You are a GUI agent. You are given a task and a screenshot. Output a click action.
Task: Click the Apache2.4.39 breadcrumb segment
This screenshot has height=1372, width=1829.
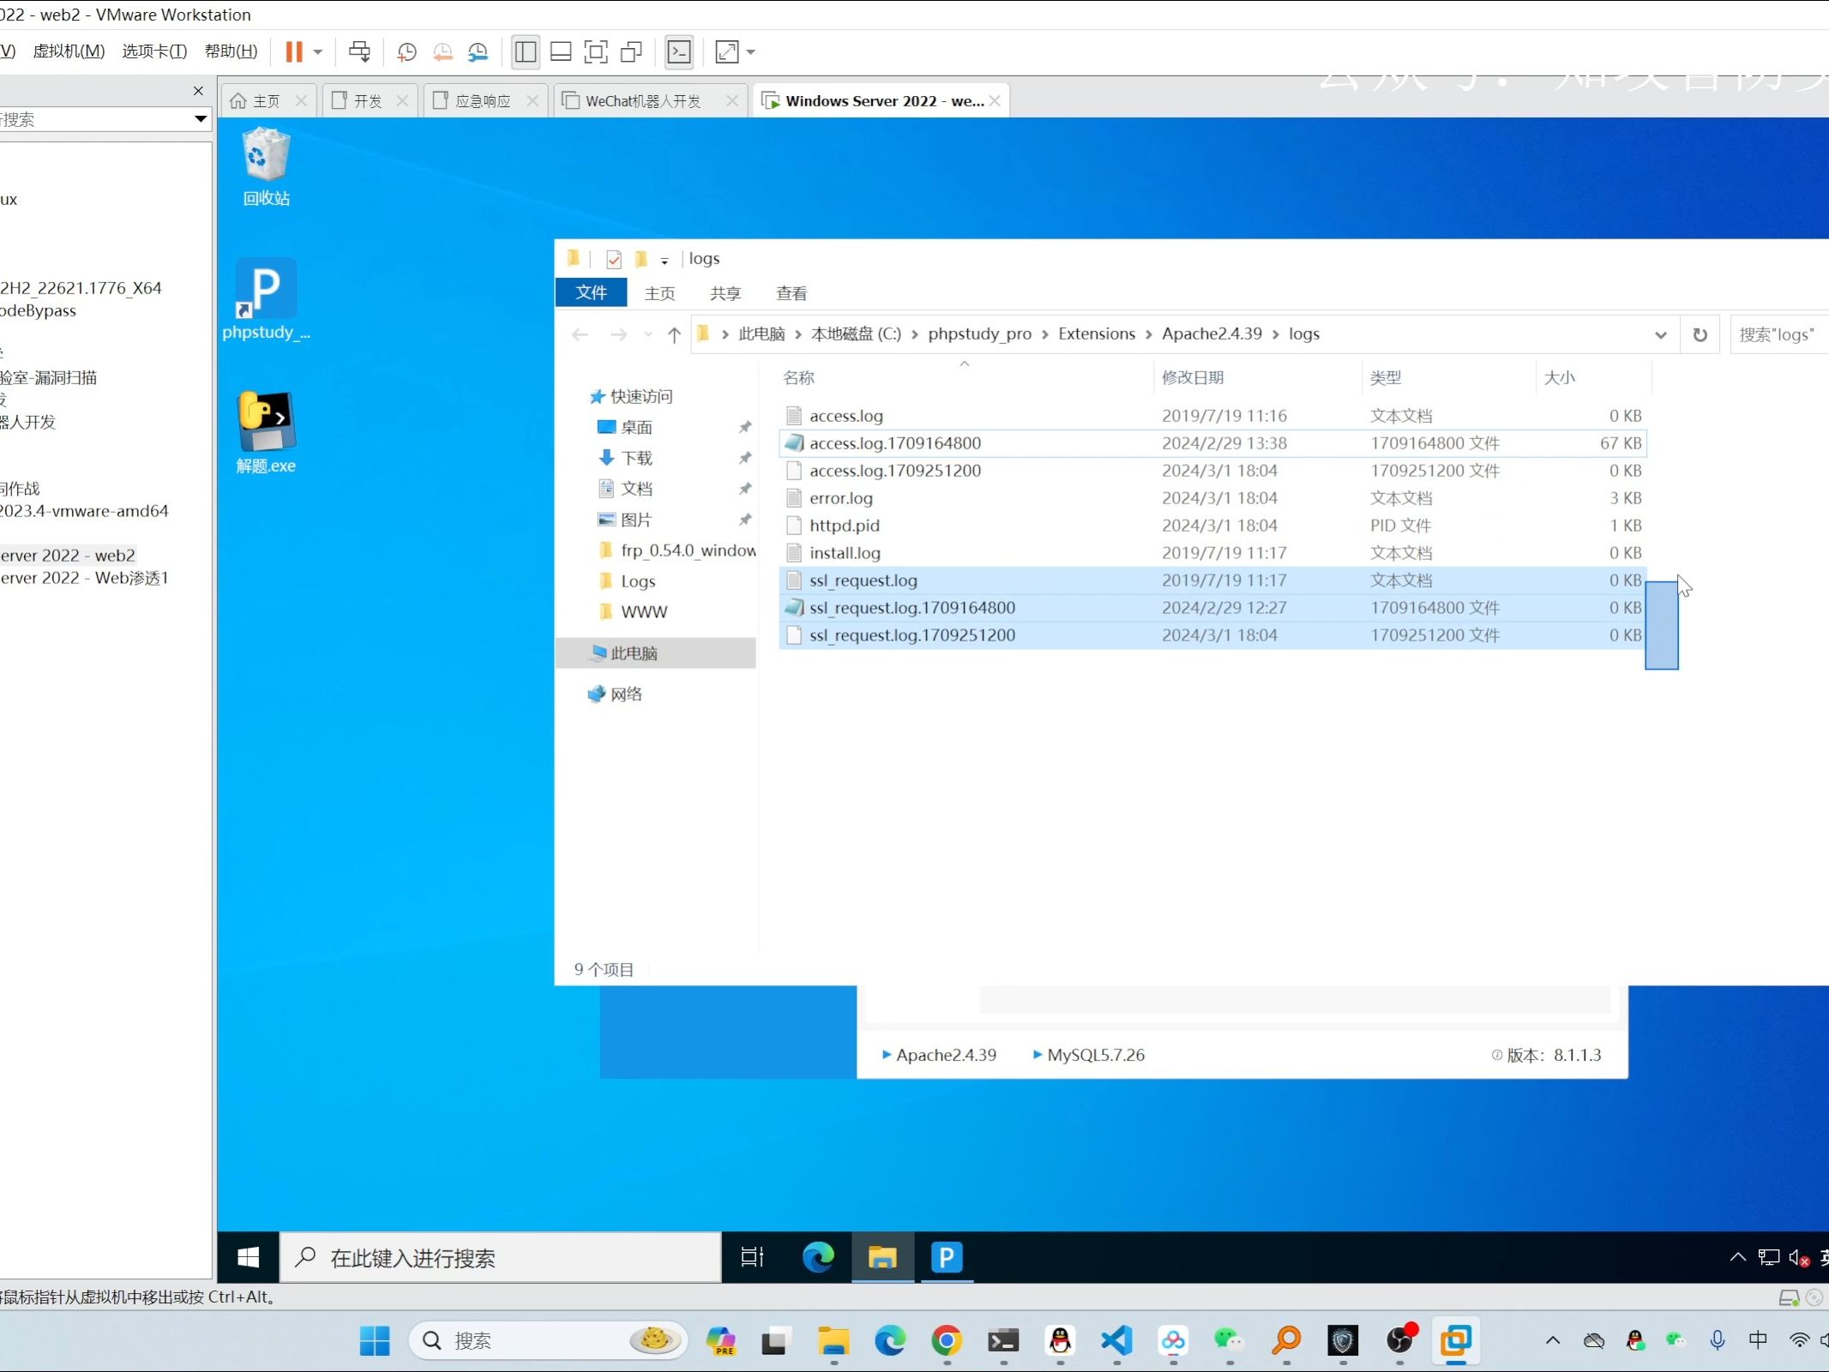pos(1211,334)
